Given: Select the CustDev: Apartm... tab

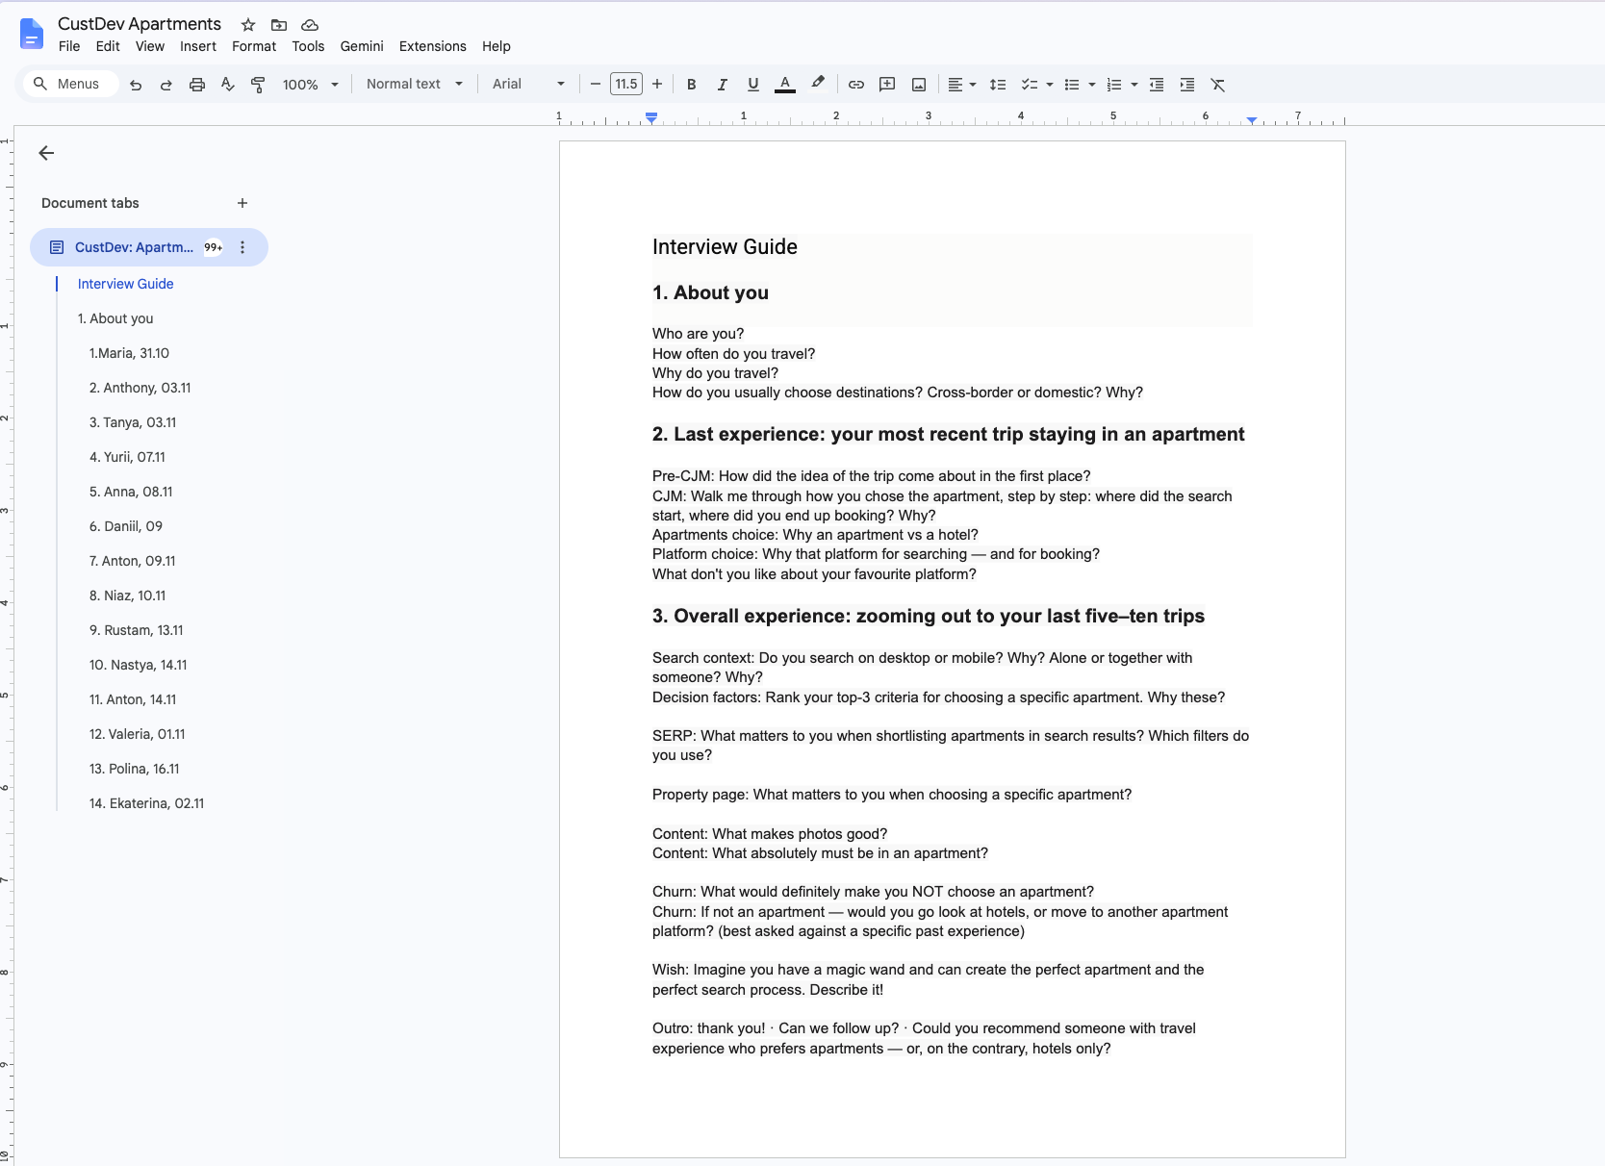Looking at the screenshot, I should tap(149, 247).
